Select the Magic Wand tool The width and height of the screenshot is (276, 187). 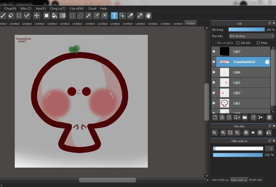coord(88,16)
